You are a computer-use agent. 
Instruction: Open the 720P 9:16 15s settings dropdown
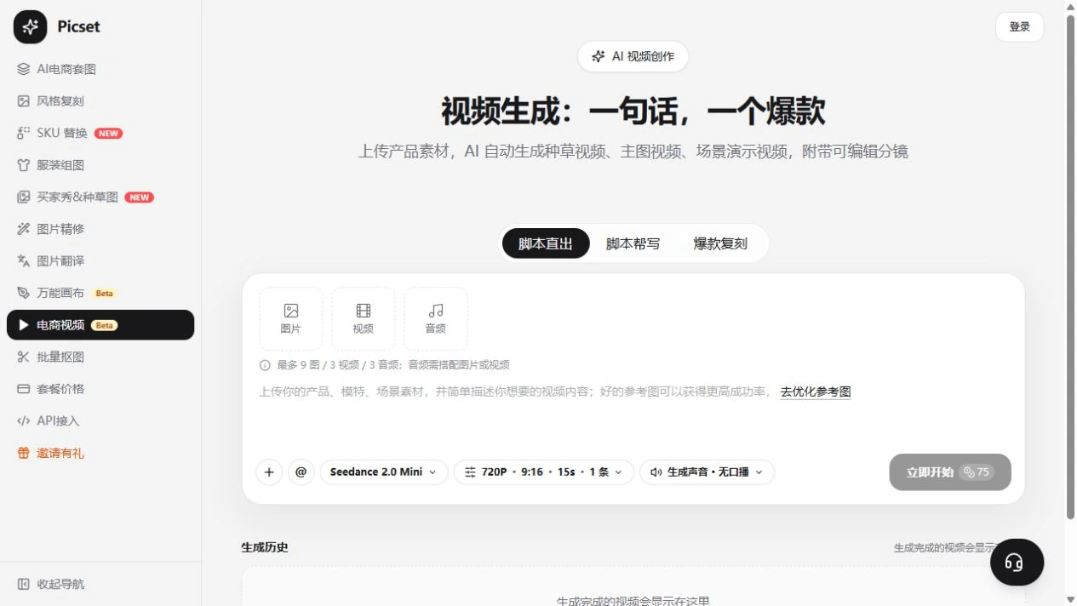(x=544, y=472)
